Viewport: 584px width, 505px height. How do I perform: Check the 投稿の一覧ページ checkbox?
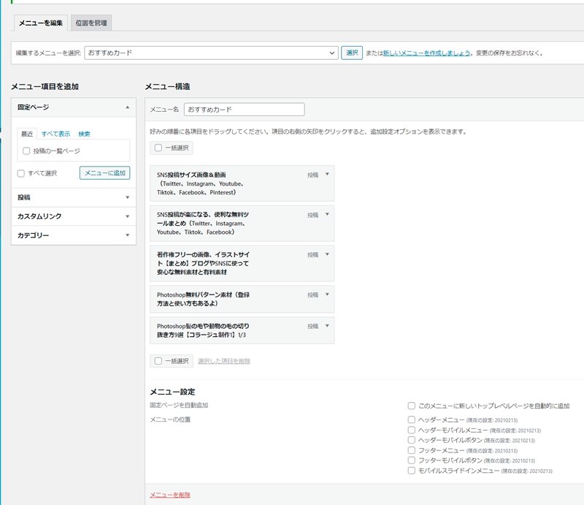click(x=26, y=151)
